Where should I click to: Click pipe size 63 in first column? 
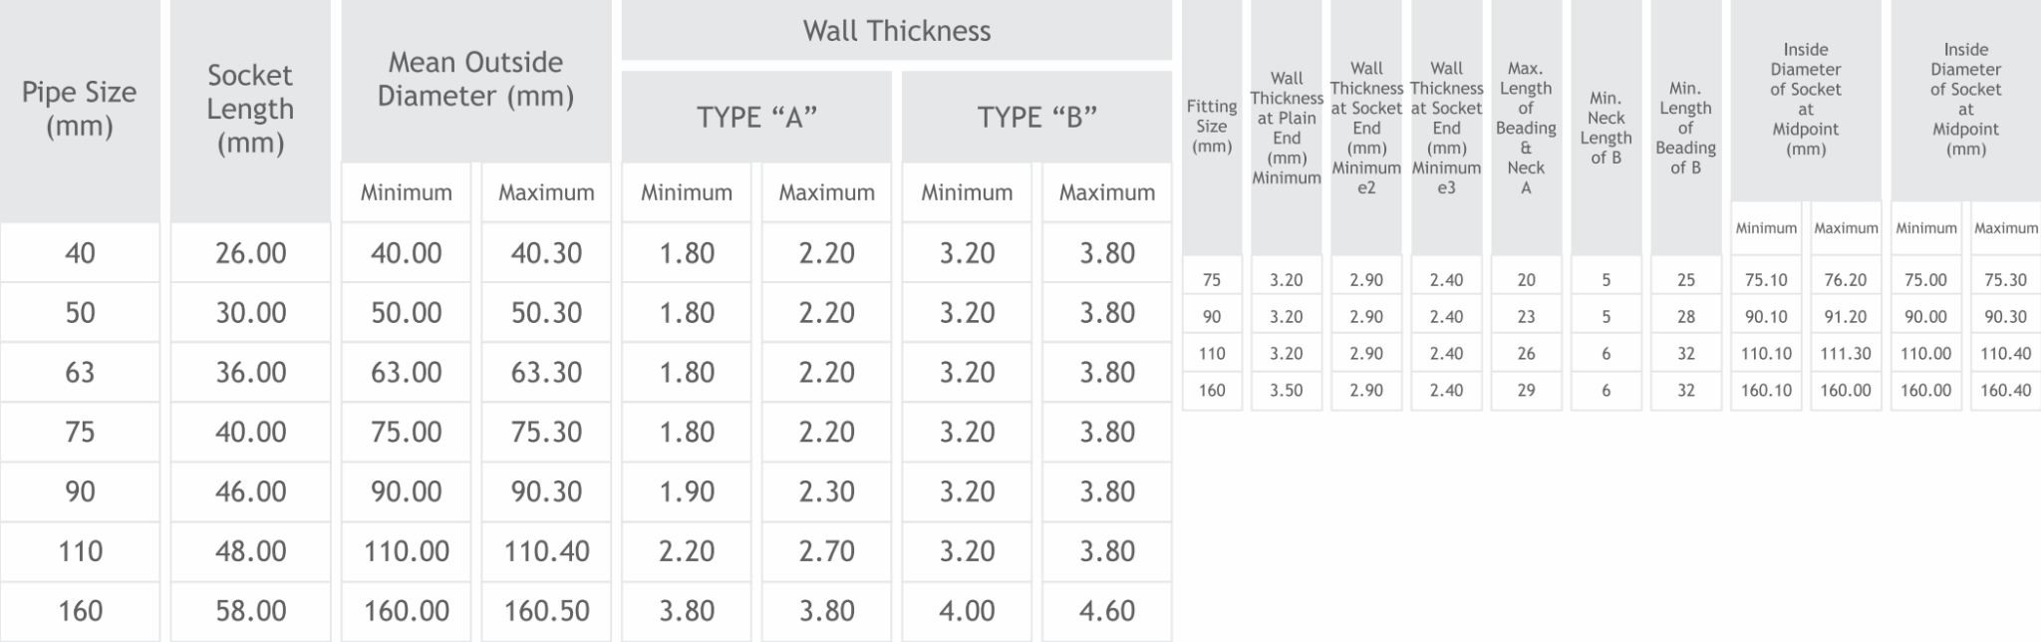coord(80,372)
